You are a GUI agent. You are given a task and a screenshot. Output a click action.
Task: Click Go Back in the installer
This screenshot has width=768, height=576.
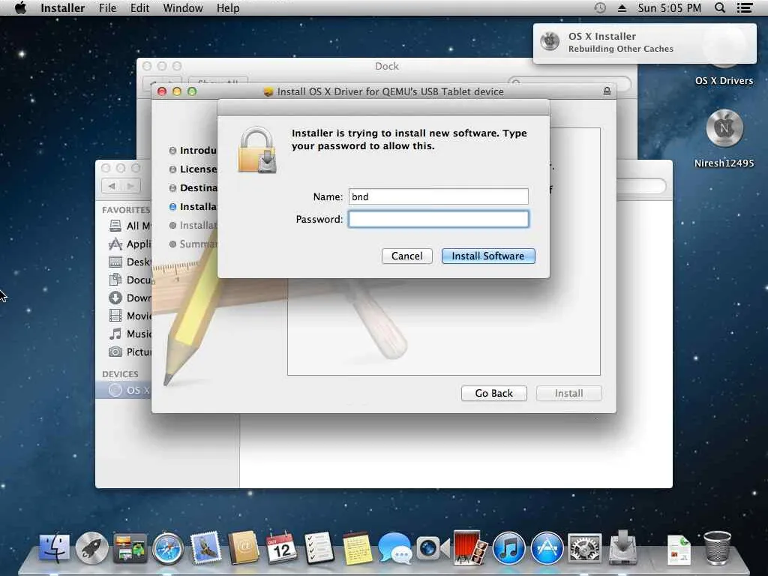(493, 393)
